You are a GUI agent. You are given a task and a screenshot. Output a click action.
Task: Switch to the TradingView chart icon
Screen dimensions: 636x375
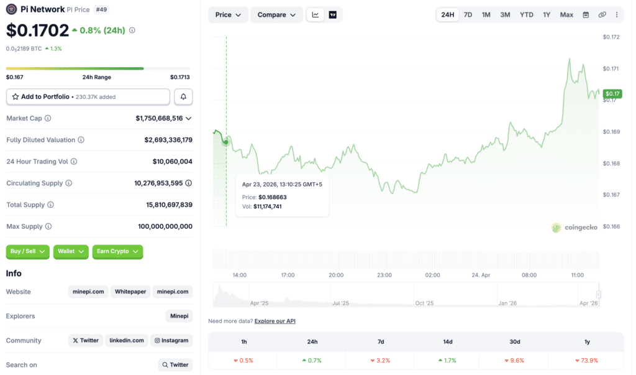click(334, 14)
